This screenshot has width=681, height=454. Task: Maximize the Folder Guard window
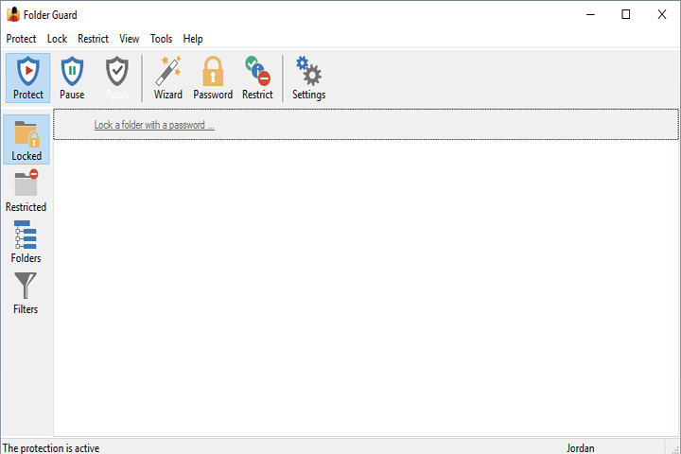[x=626, y=14]
